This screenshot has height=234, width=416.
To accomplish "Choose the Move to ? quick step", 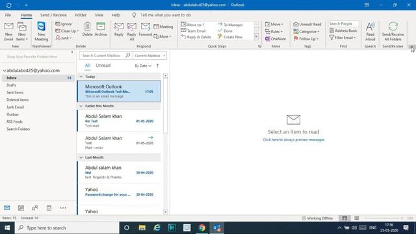I will point(193,25).
